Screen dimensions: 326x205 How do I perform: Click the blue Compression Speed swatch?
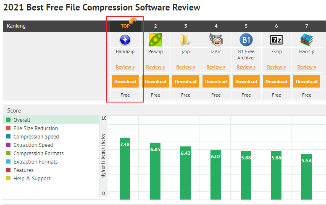pos(8,136)
